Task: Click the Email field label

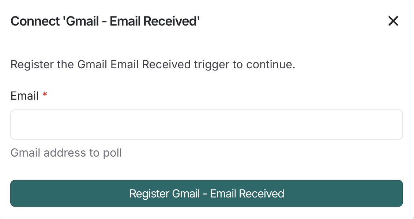Action: (25, 96)
